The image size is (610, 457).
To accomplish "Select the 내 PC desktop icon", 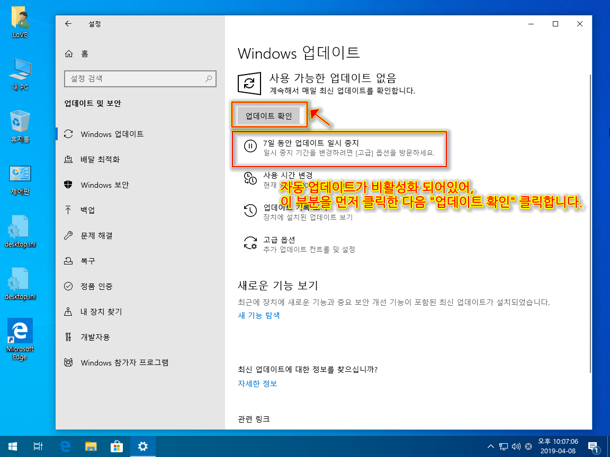I will (x=20, y=75).
